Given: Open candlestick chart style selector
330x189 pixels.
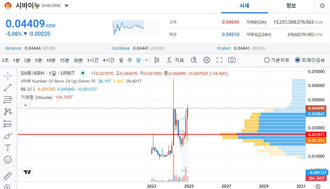Looking at the screenshot, I should pyautogui.click(x=157, y=60).
